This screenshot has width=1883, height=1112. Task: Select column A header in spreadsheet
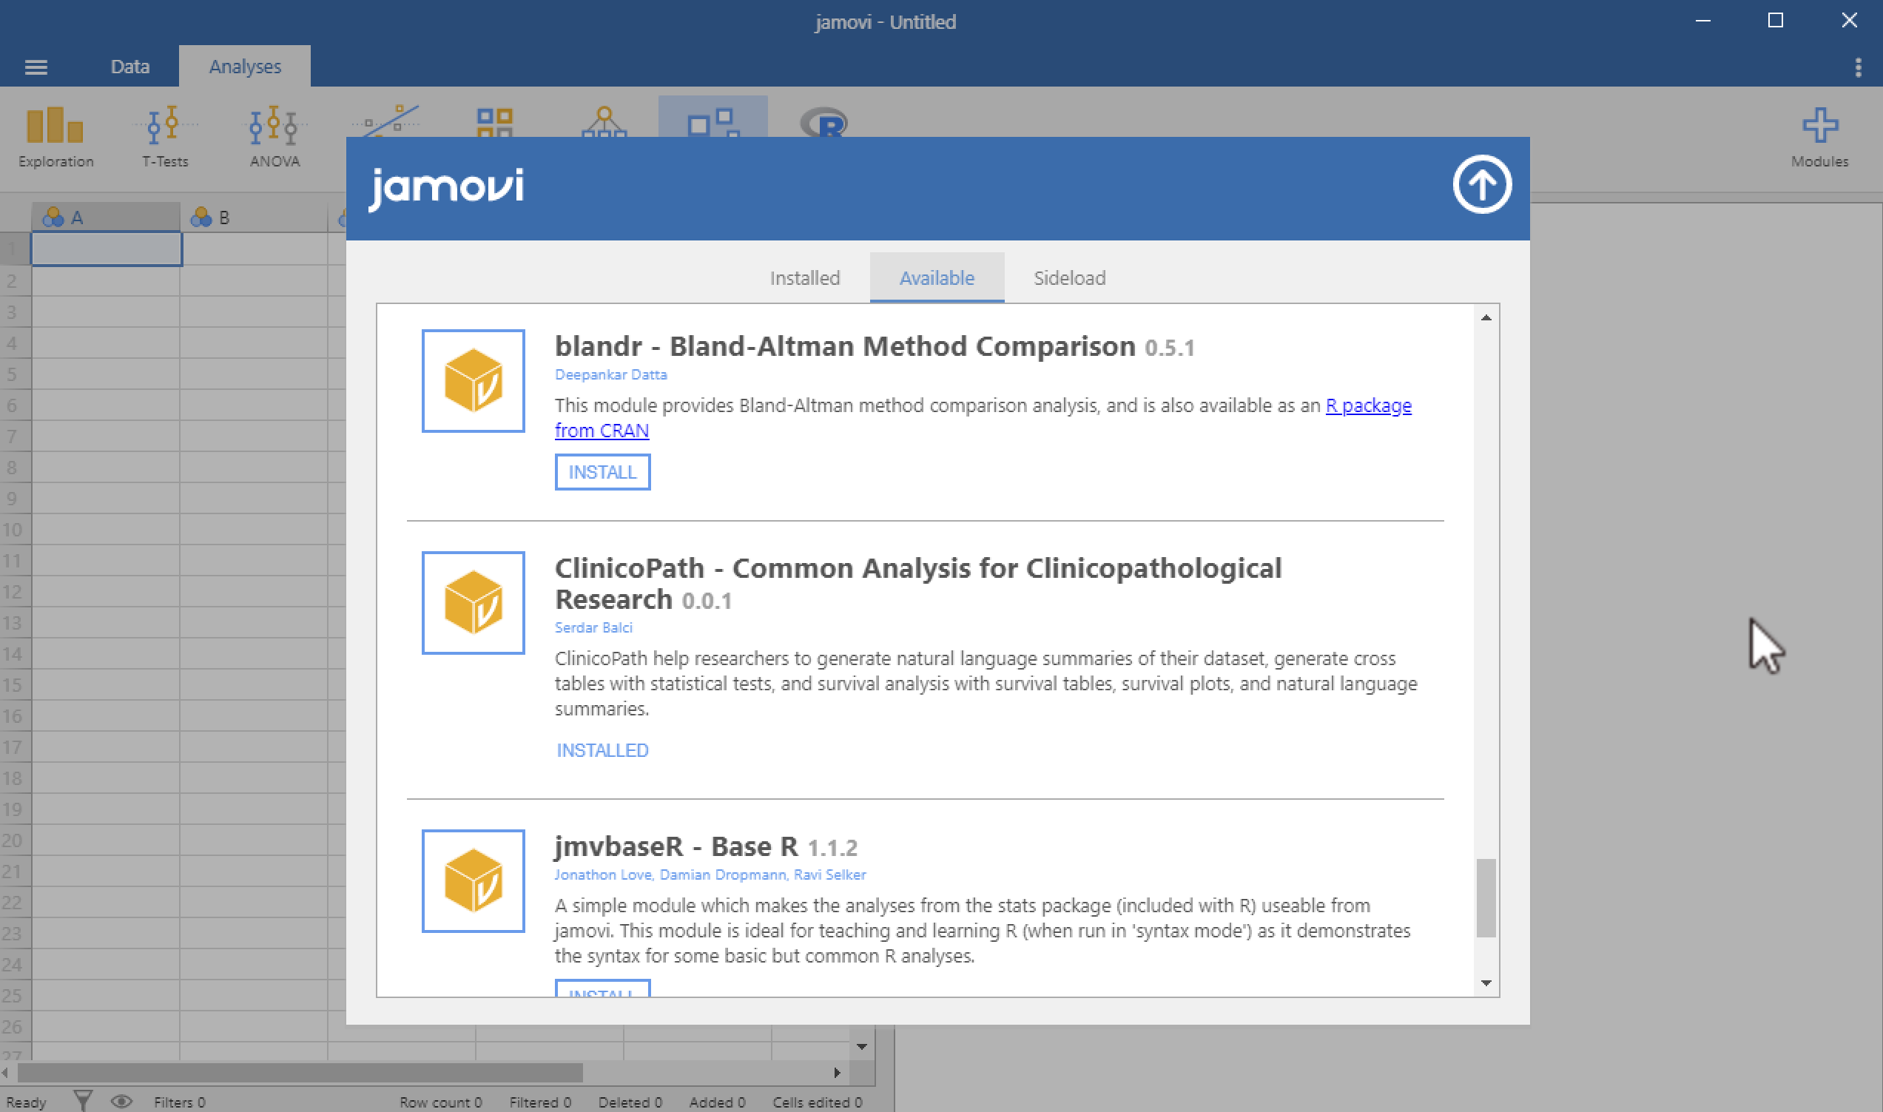(x=105, y=218)
